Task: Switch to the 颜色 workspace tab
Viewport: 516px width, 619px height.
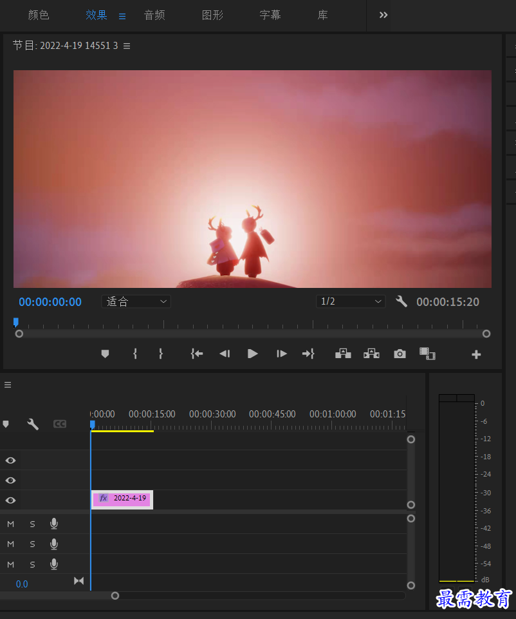Action: (x=39, y=15)
